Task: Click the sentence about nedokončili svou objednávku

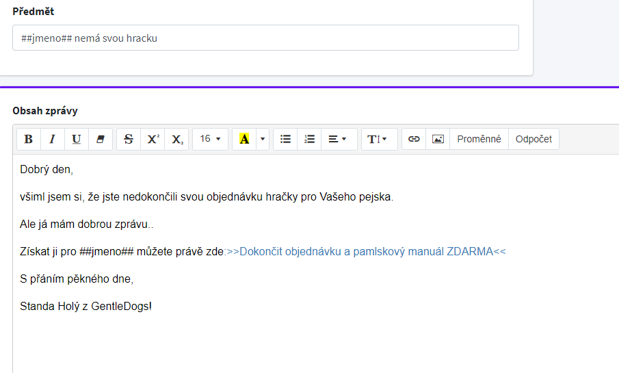Action: tap(207, 197)
